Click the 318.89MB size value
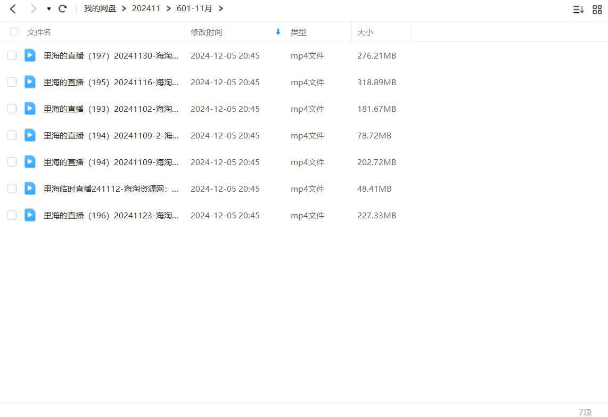 pos(376,83)
